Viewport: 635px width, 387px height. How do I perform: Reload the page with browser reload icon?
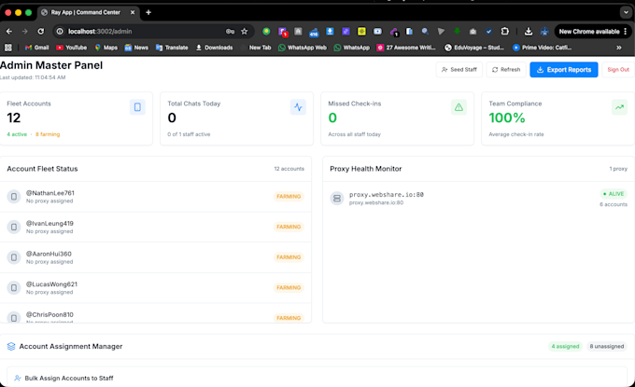tap(41, 31)
